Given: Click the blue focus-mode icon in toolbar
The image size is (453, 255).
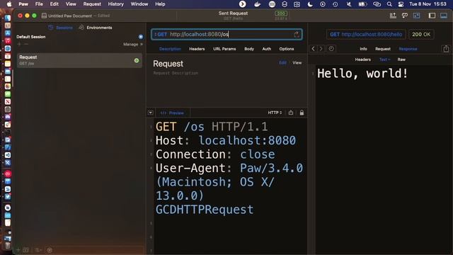Looking at the screenshot, I should [x=417, y=16].
